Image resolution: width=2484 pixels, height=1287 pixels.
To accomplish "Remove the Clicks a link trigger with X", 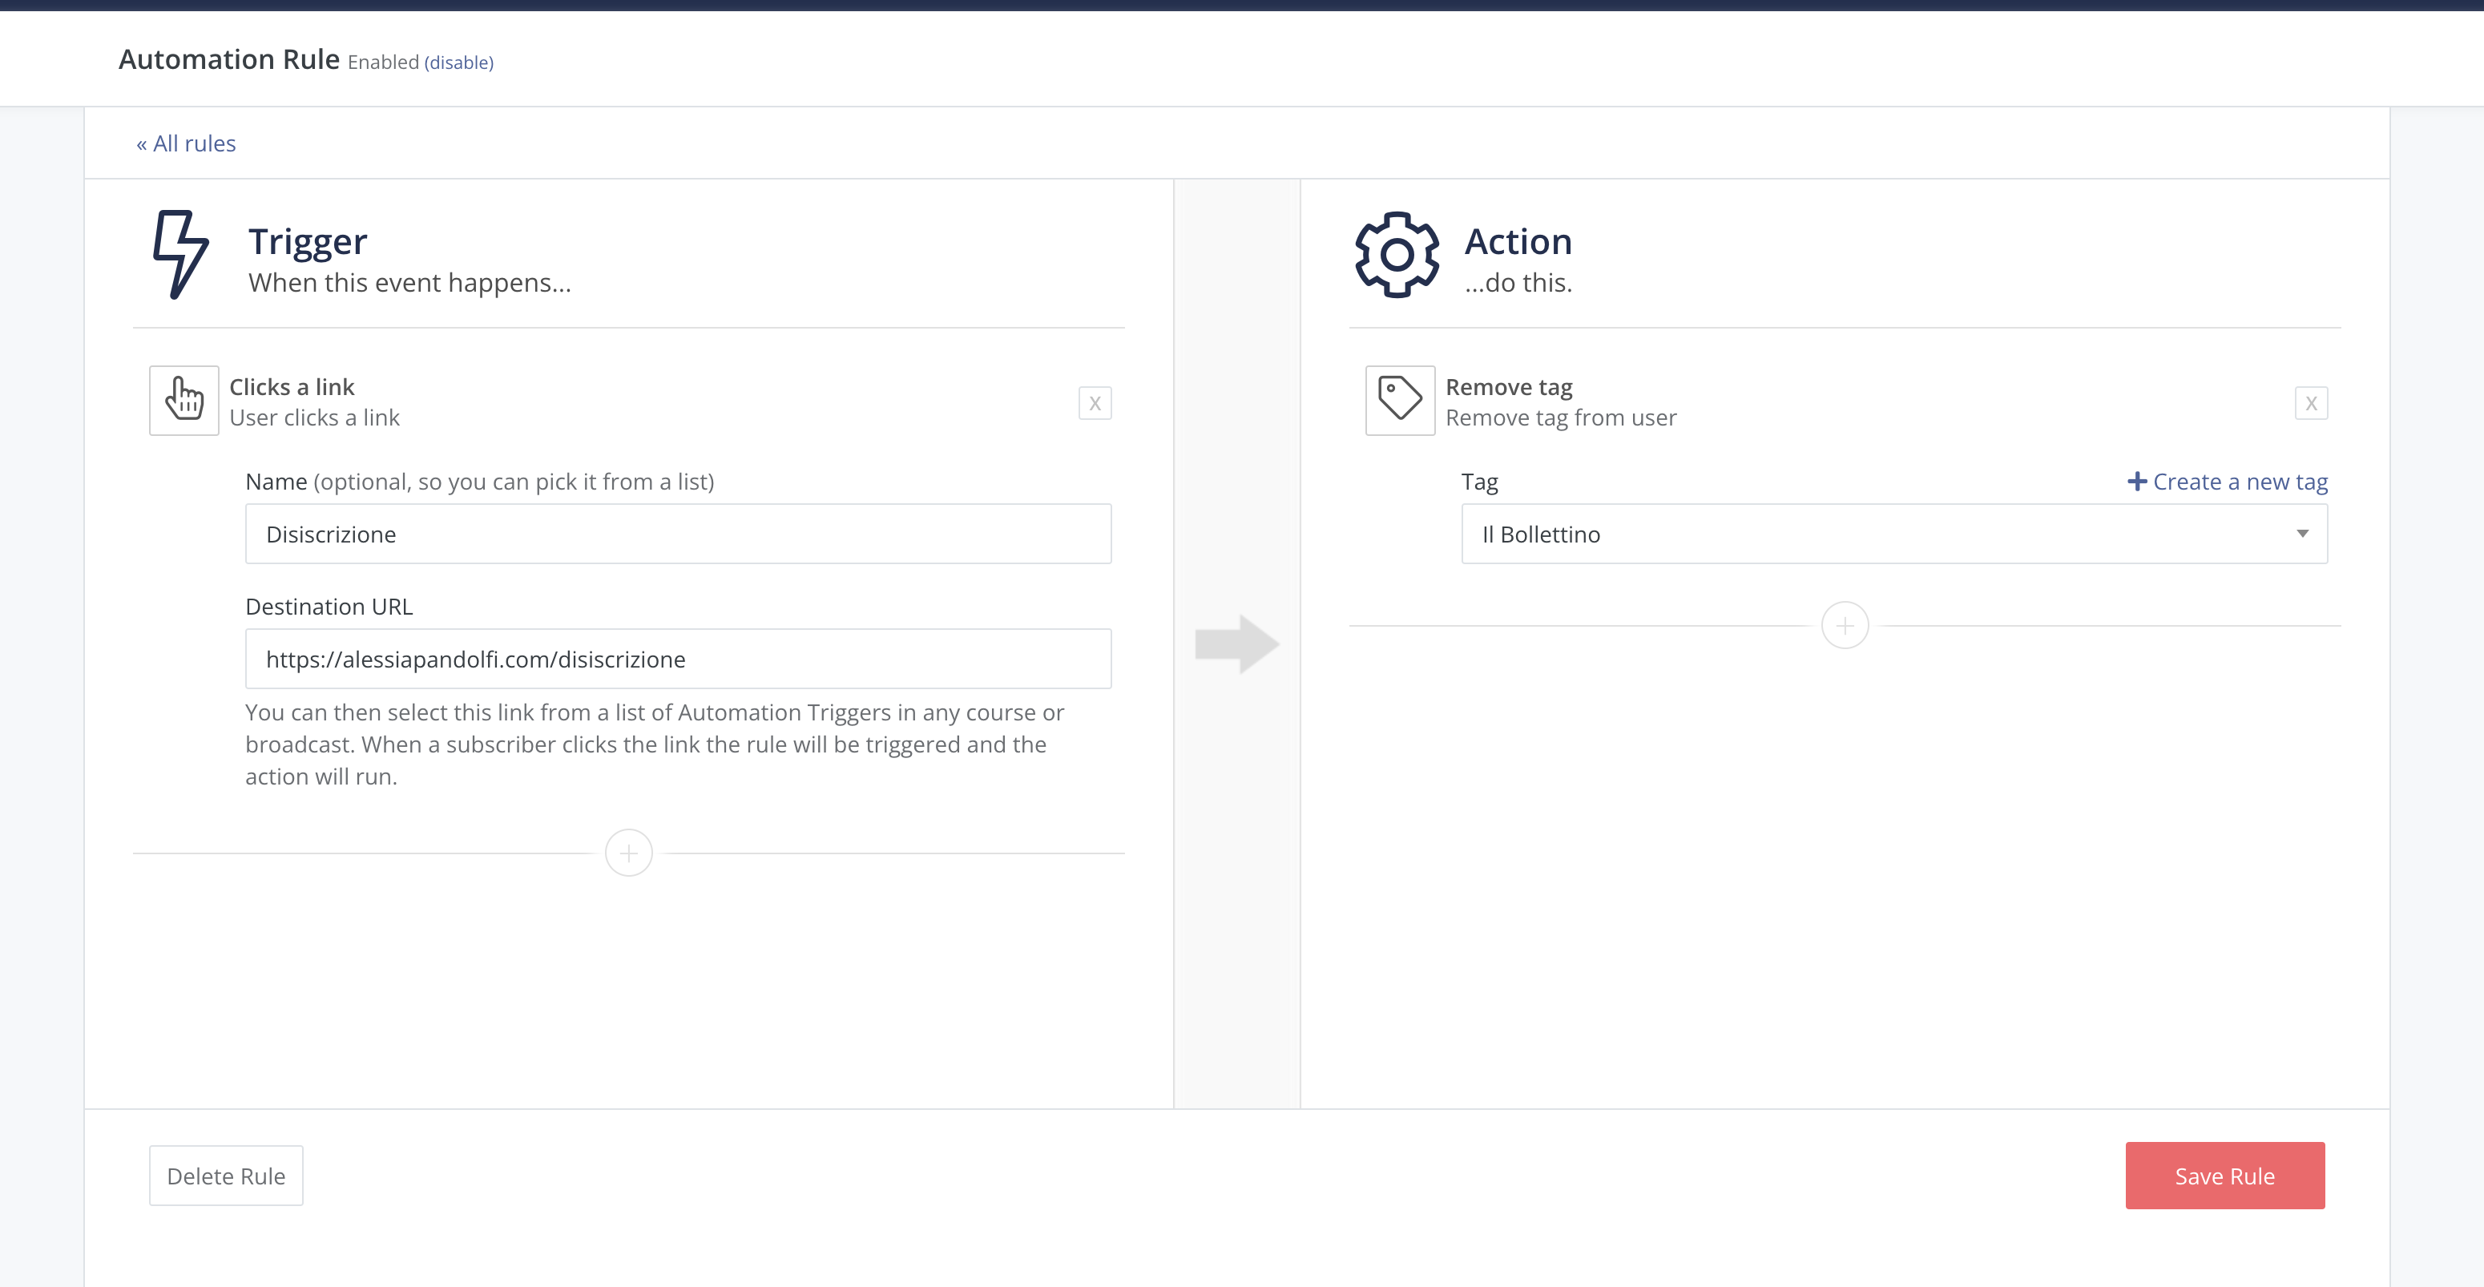I will click(x=1095, y=403).
